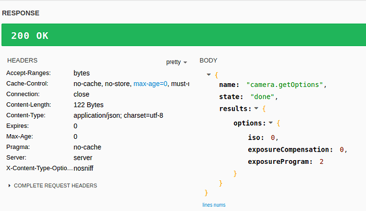Viewport: 366px width, 211px height.
Task: Click the lines nums link
Action: coord(214,205)
